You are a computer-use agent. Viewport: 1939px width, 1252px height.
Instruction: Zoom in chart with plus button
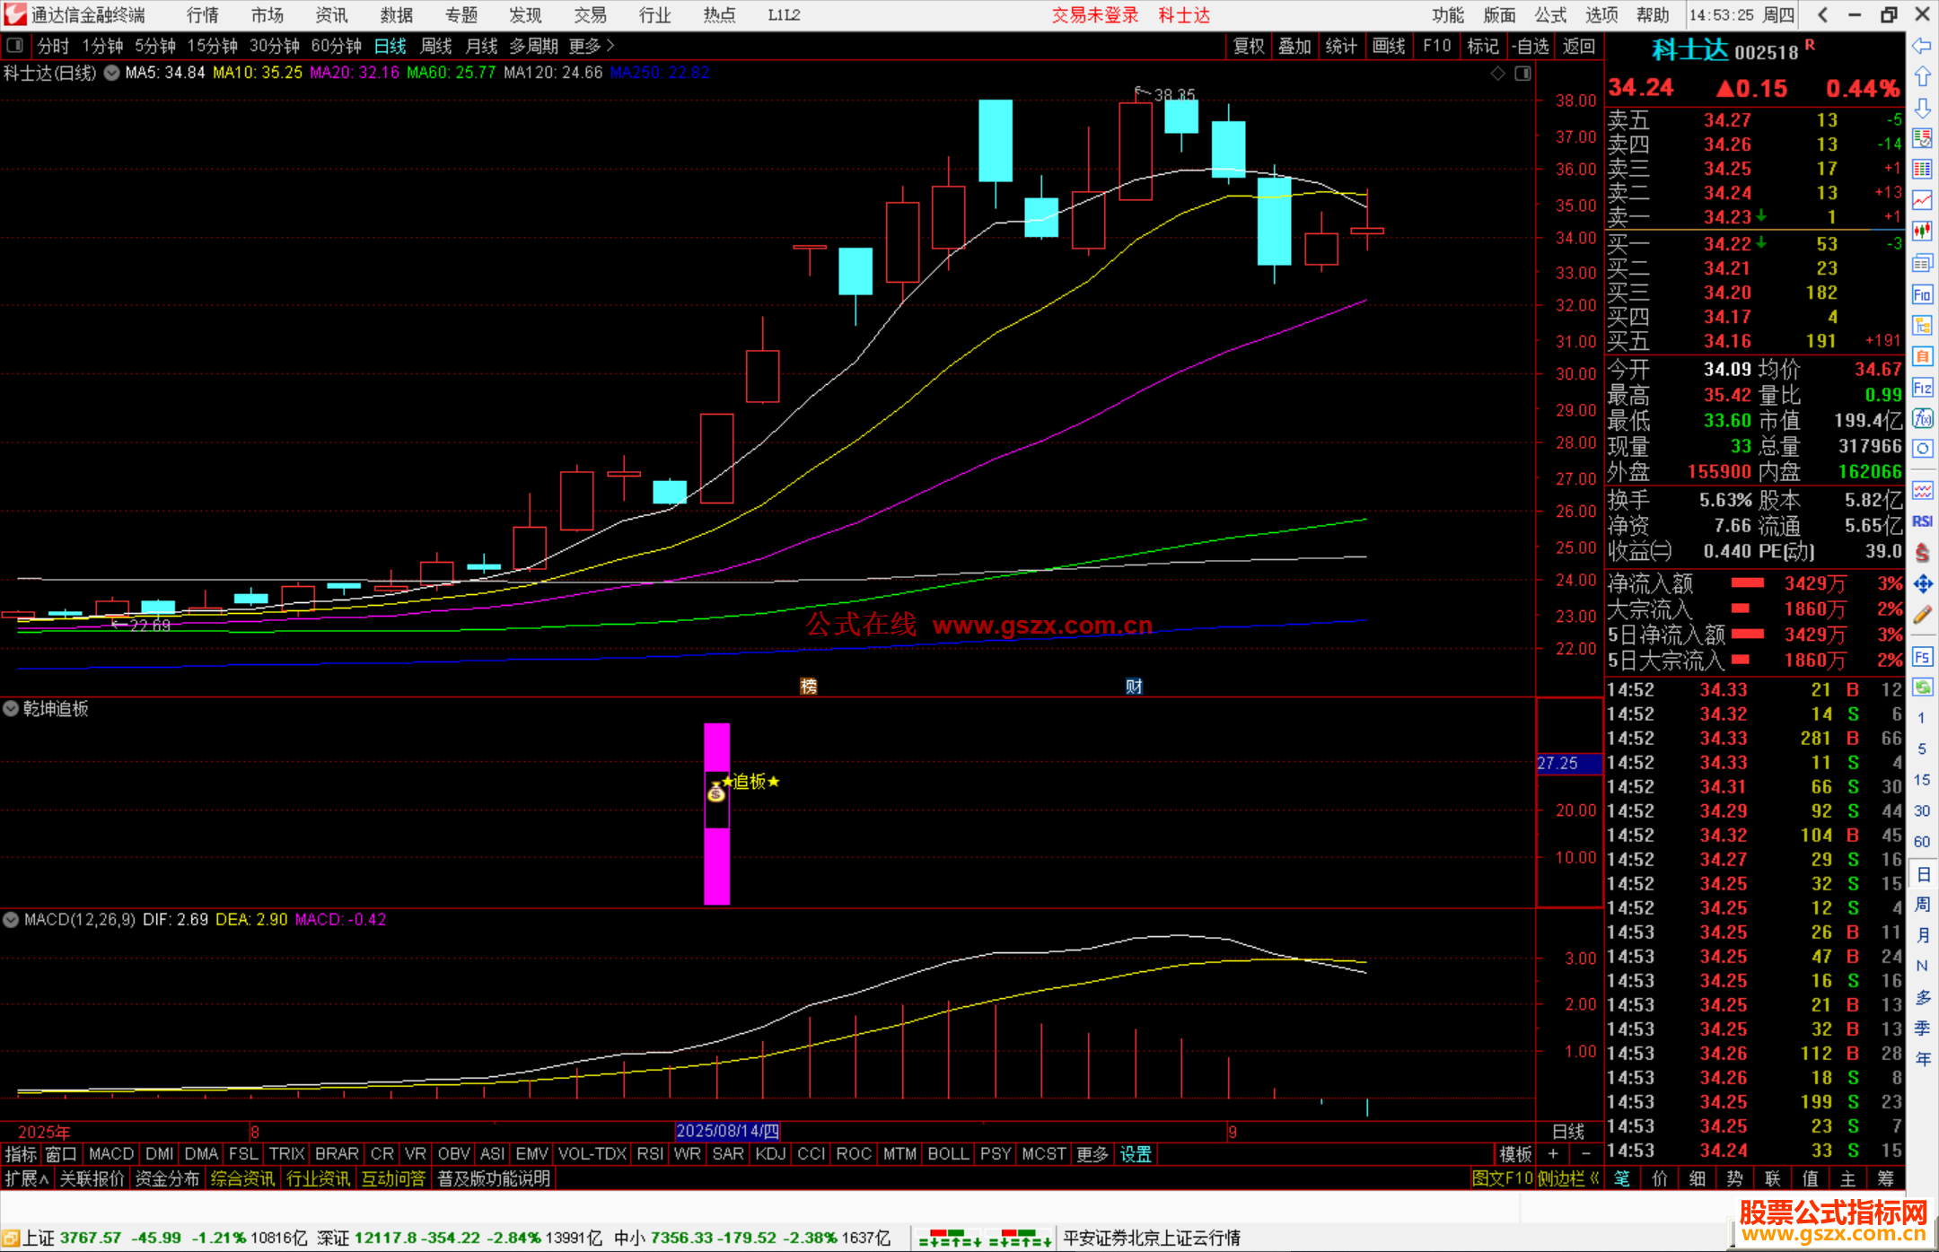pos(1554,1154)
